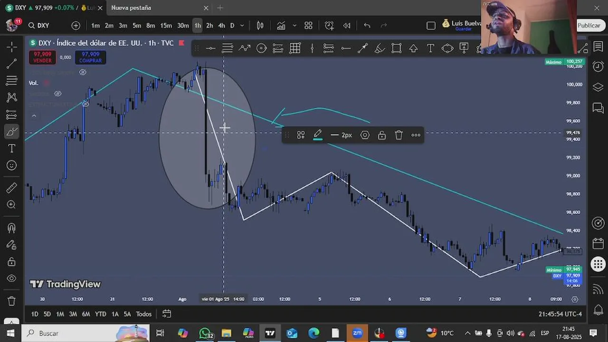Click the Publicar button
This screenshot has height=342, width=608.
pyautogui.click(x=589, y=26)
